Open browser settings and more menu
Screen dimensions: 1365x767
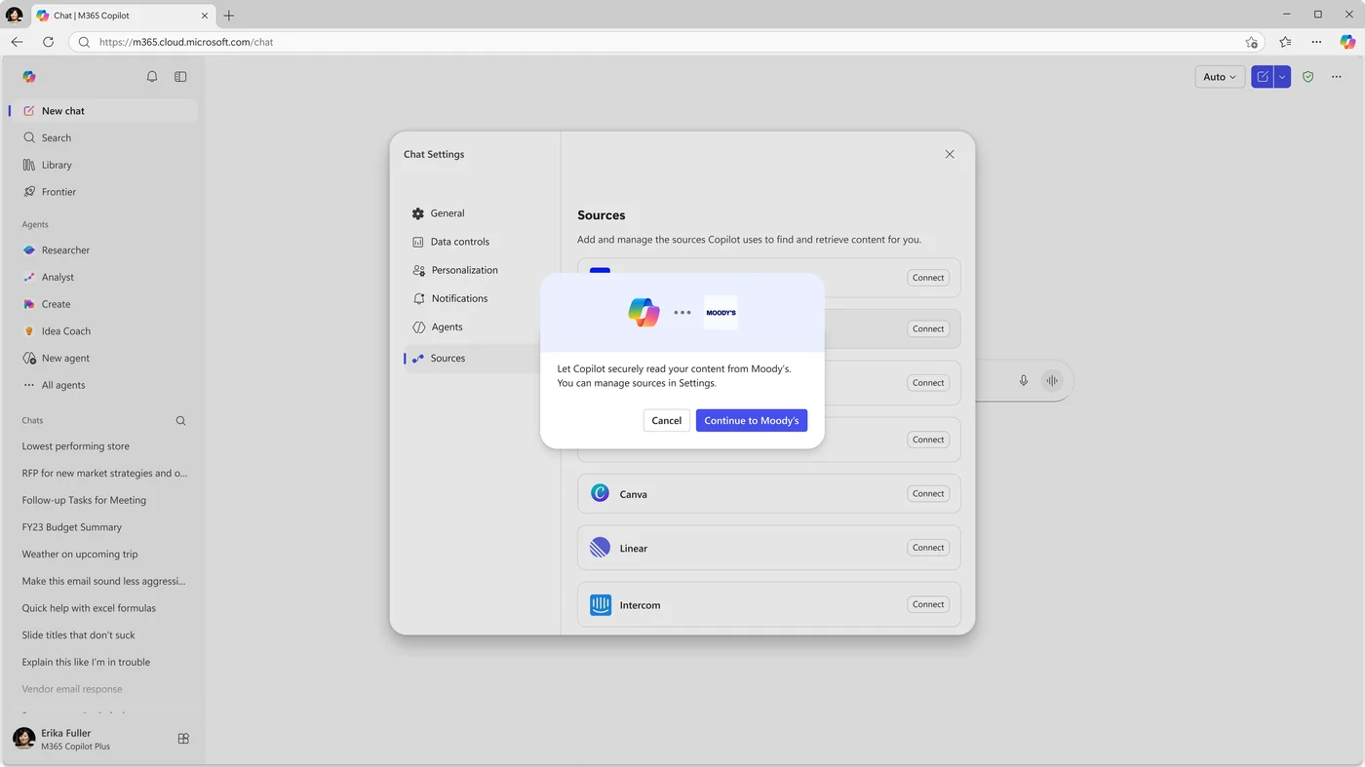(x=1316, y=42)
